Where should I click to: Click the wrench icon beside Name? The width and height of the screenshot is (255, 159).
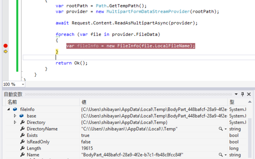(23, 155)
